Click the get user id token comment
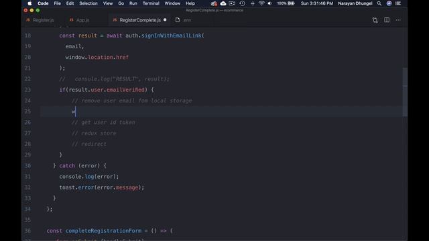This screenshot has width=429, height=241. coord(103,122)
